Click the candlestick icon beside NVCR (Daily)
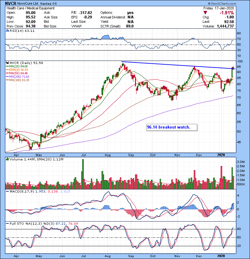 tap(7, 63)
